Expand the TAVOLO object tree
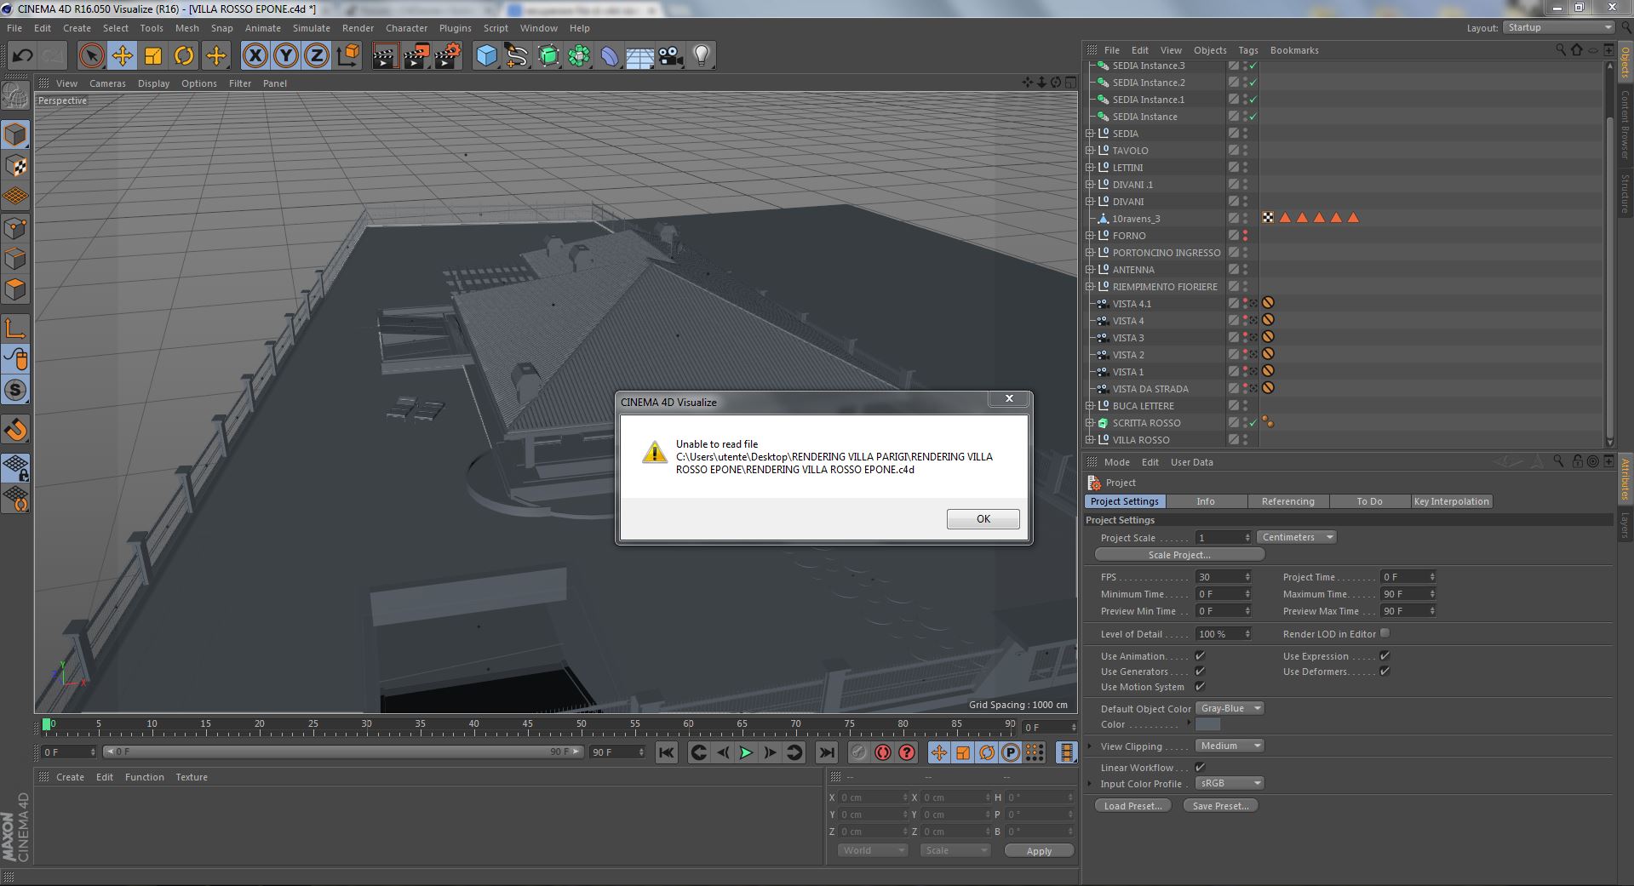1634x886 pixels. (x=1090, y=151)
